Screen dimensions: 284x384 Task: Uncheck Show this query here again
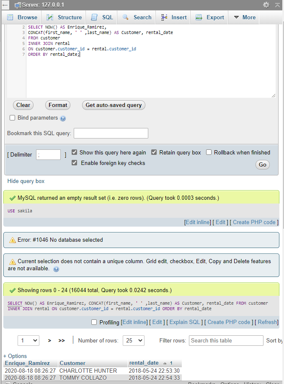coord(74,152)
